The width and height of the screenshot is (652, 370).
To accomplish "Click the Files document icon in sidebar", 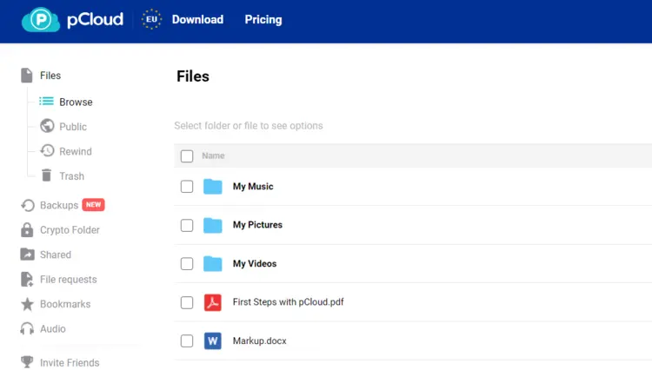I will tap(27, 76).
